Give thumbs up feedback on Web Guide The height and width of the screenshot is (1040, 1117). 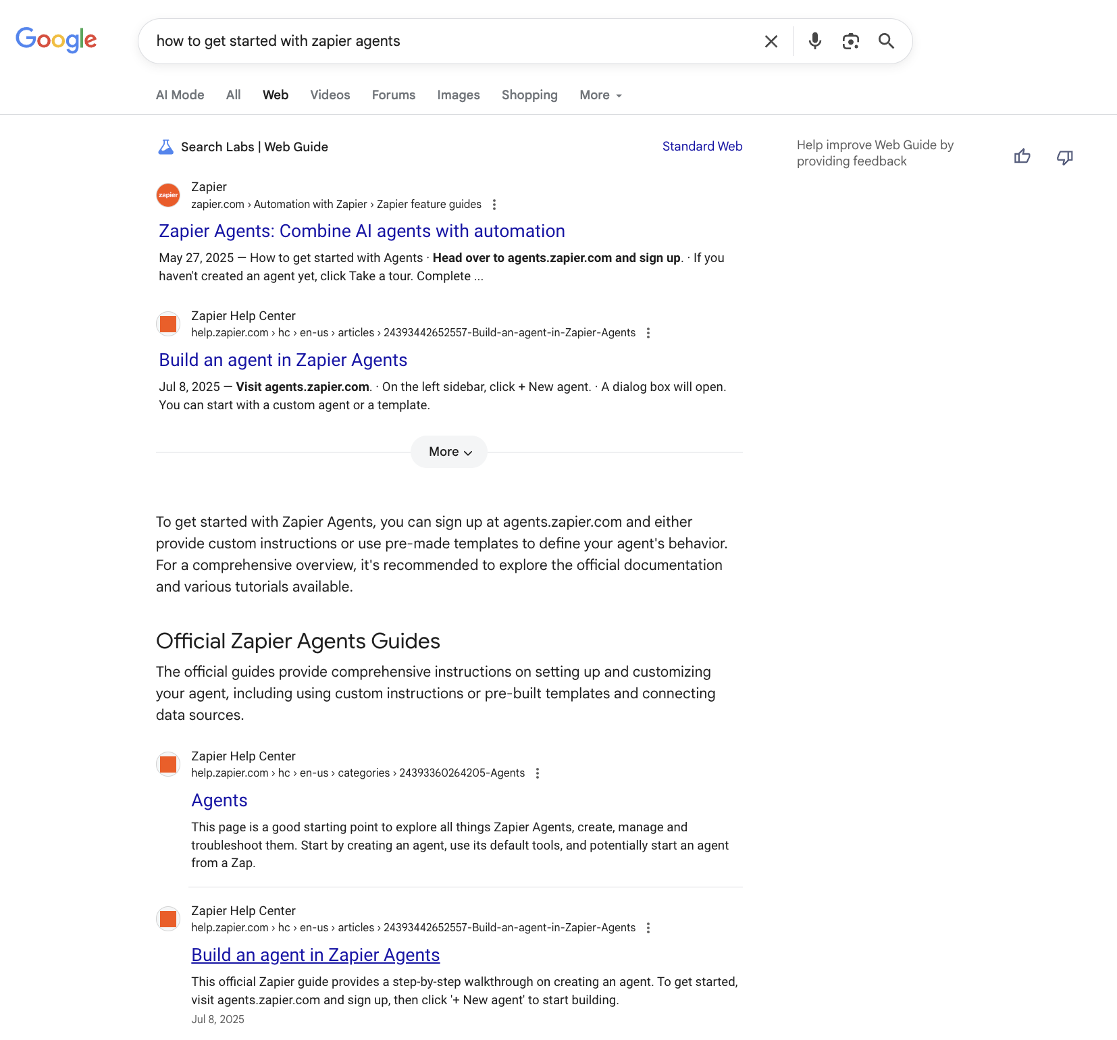tap(1022, 157)
